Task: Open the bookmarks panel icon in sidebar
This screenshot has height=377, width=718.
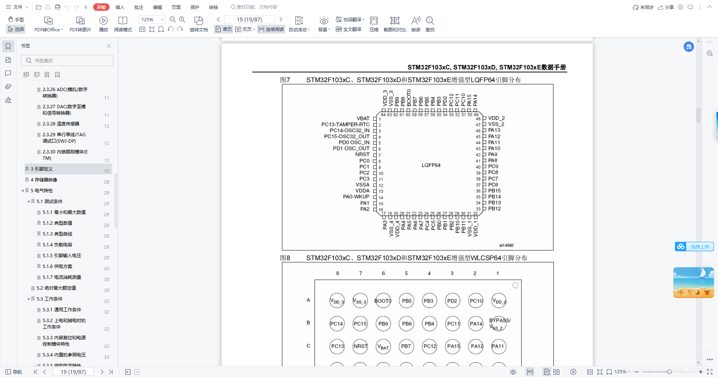Action: click(8, 46)
